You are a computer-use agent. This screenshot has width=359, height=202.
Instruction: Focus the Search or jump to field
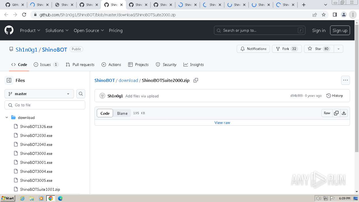tap(259, 30)
